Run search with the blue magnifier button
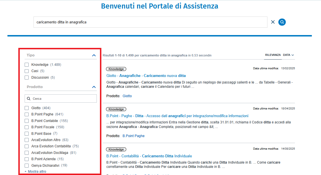 [282, 22]
